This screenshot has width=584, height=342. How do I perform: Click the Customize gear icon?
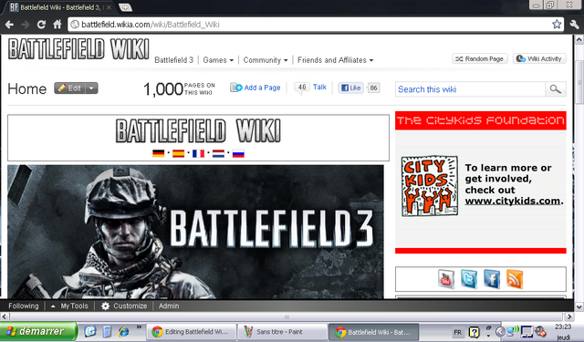pyautogui.click(x=106, y=306)
